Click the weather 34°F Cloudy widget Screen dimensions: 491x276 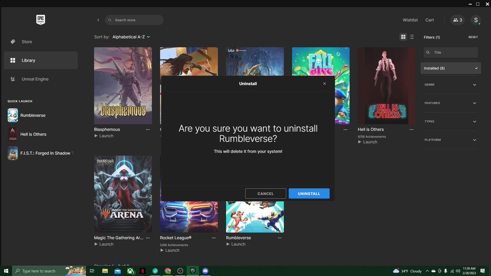coord(407,271)
